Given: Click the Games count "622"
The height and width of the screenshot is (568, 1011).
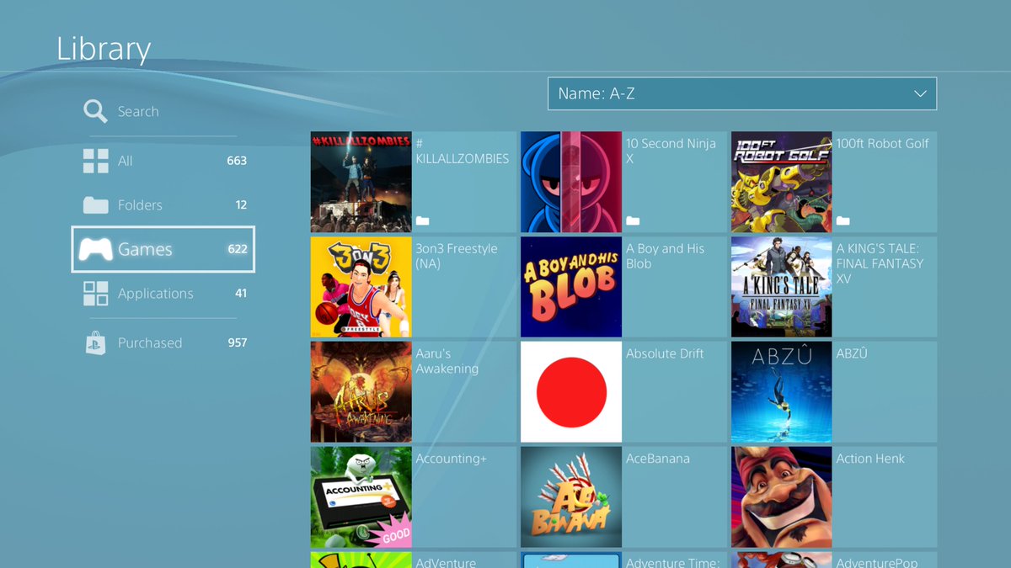Looking at the screenshot, I should (237, 249).
